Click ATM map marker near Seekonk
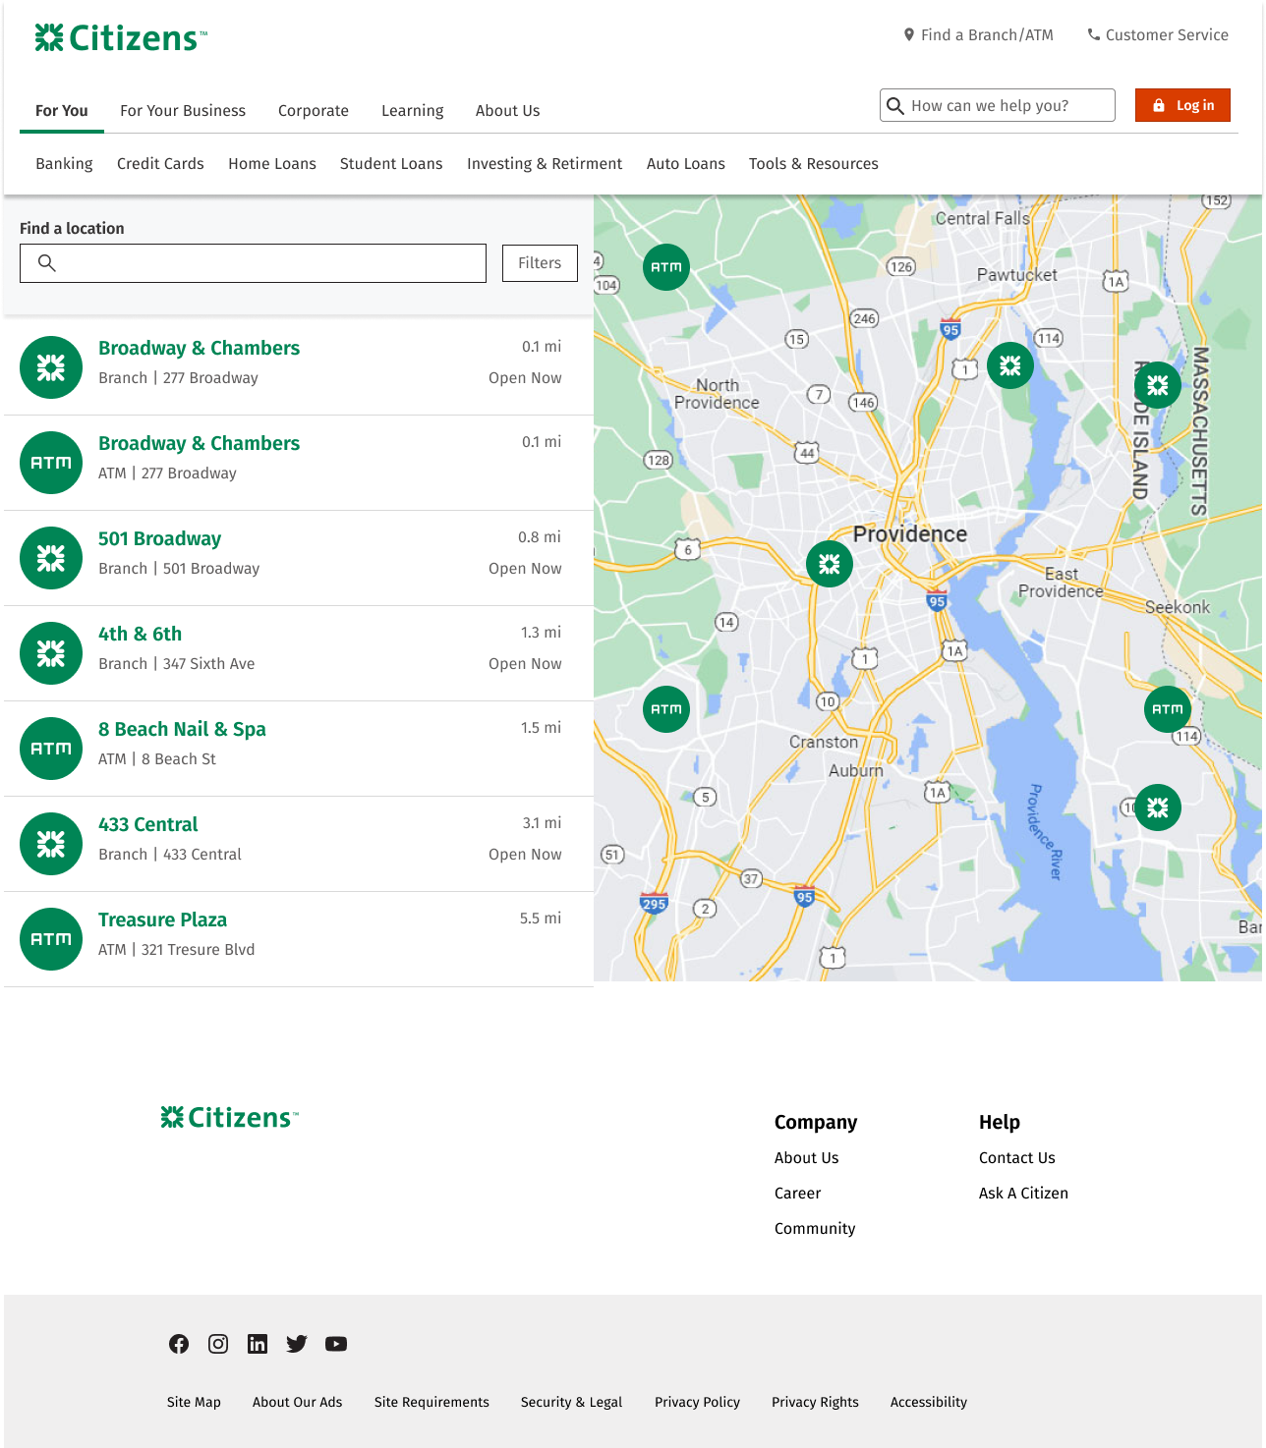 pos(1168,709)
